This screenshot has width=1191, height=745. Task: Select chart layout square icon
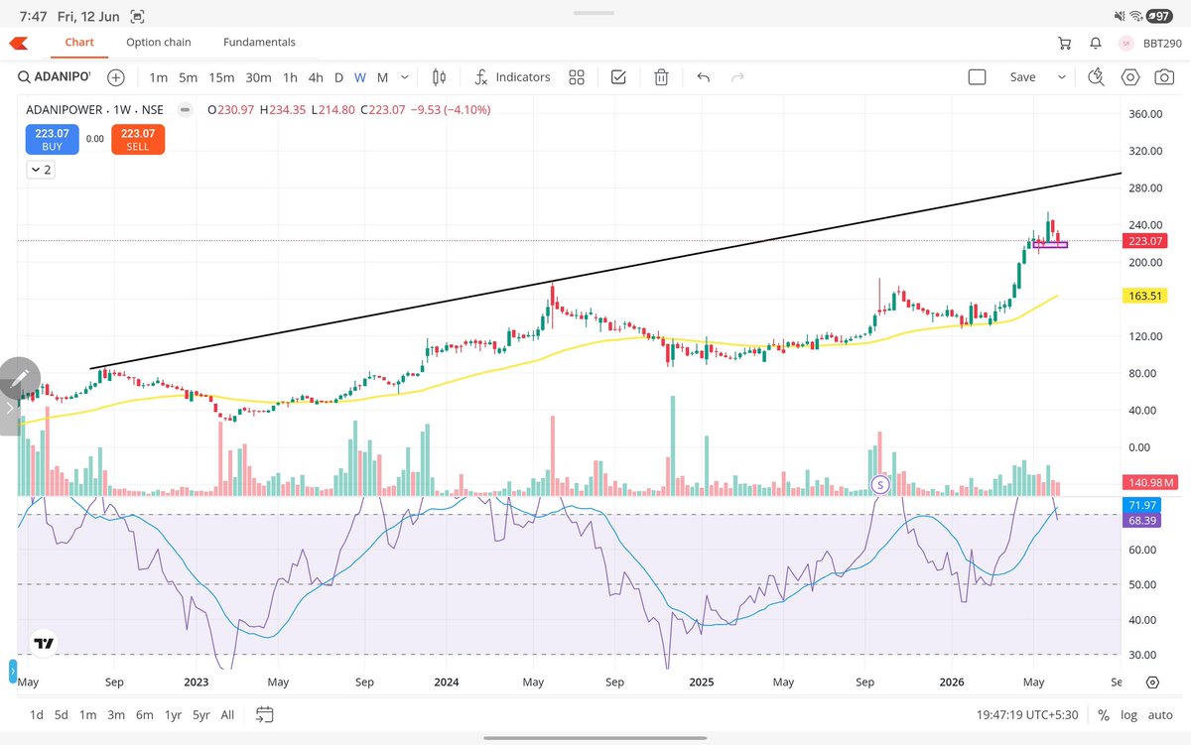pos(977,77)
